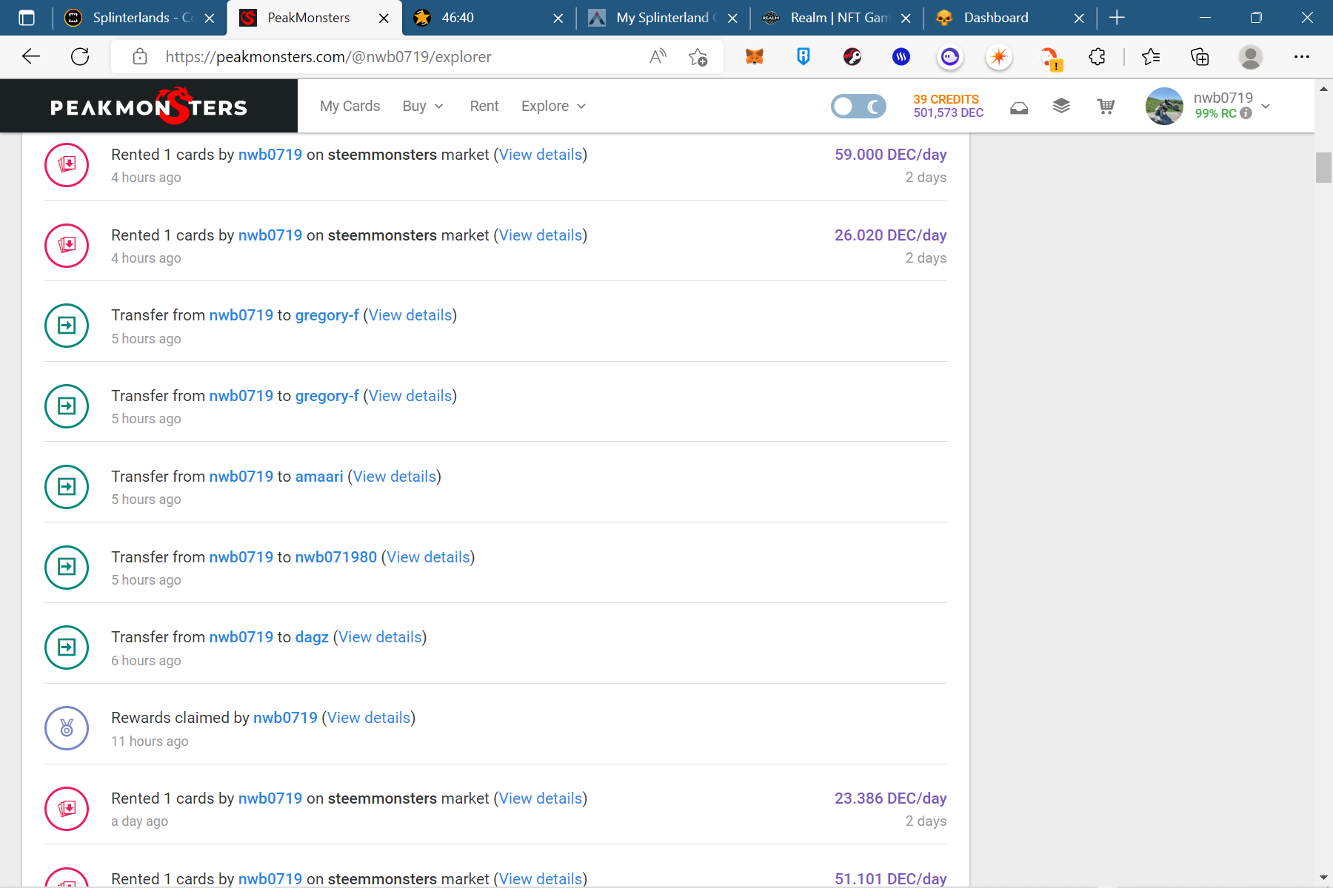Viewport: 1333px width, 888px height.
Task: View details of the dagz transfer
Action: click(x=380, y=637)
